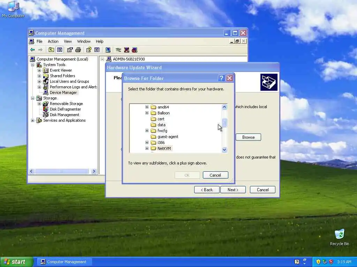Expand the Balloon folder
357x267 pixels.
[x=147, y=113]
